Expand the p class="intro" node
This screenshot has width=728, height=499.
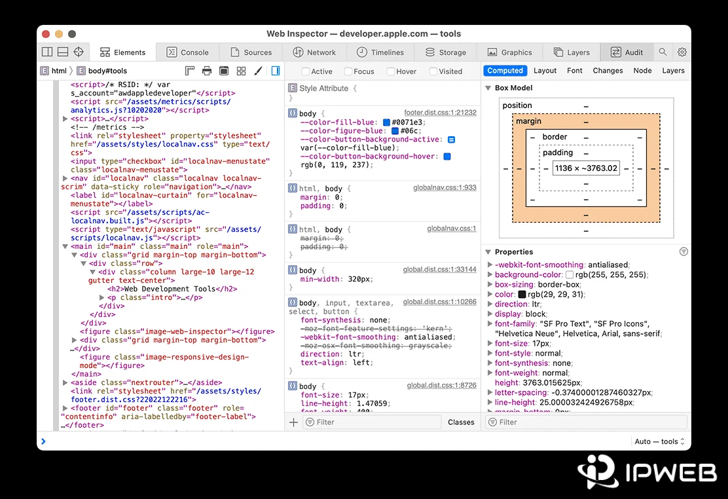click(x=101, y=297)
